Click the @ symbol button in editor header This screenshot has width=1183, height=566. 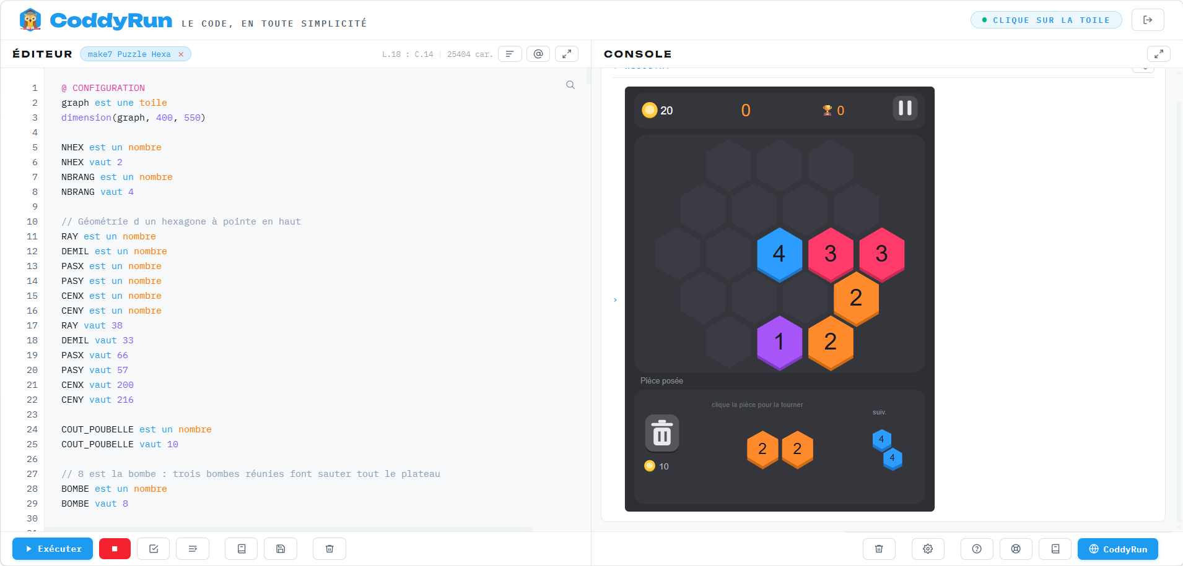[x=538, y=54]
